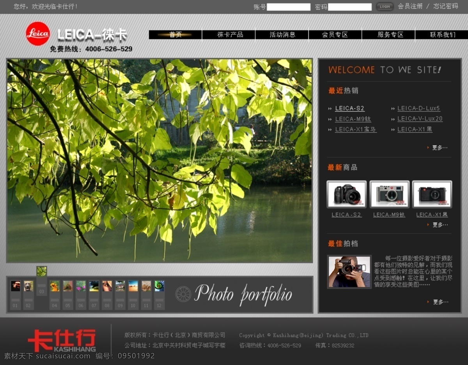Open the 联系我们 contact menu
The image size is (468, 365).
443,35
